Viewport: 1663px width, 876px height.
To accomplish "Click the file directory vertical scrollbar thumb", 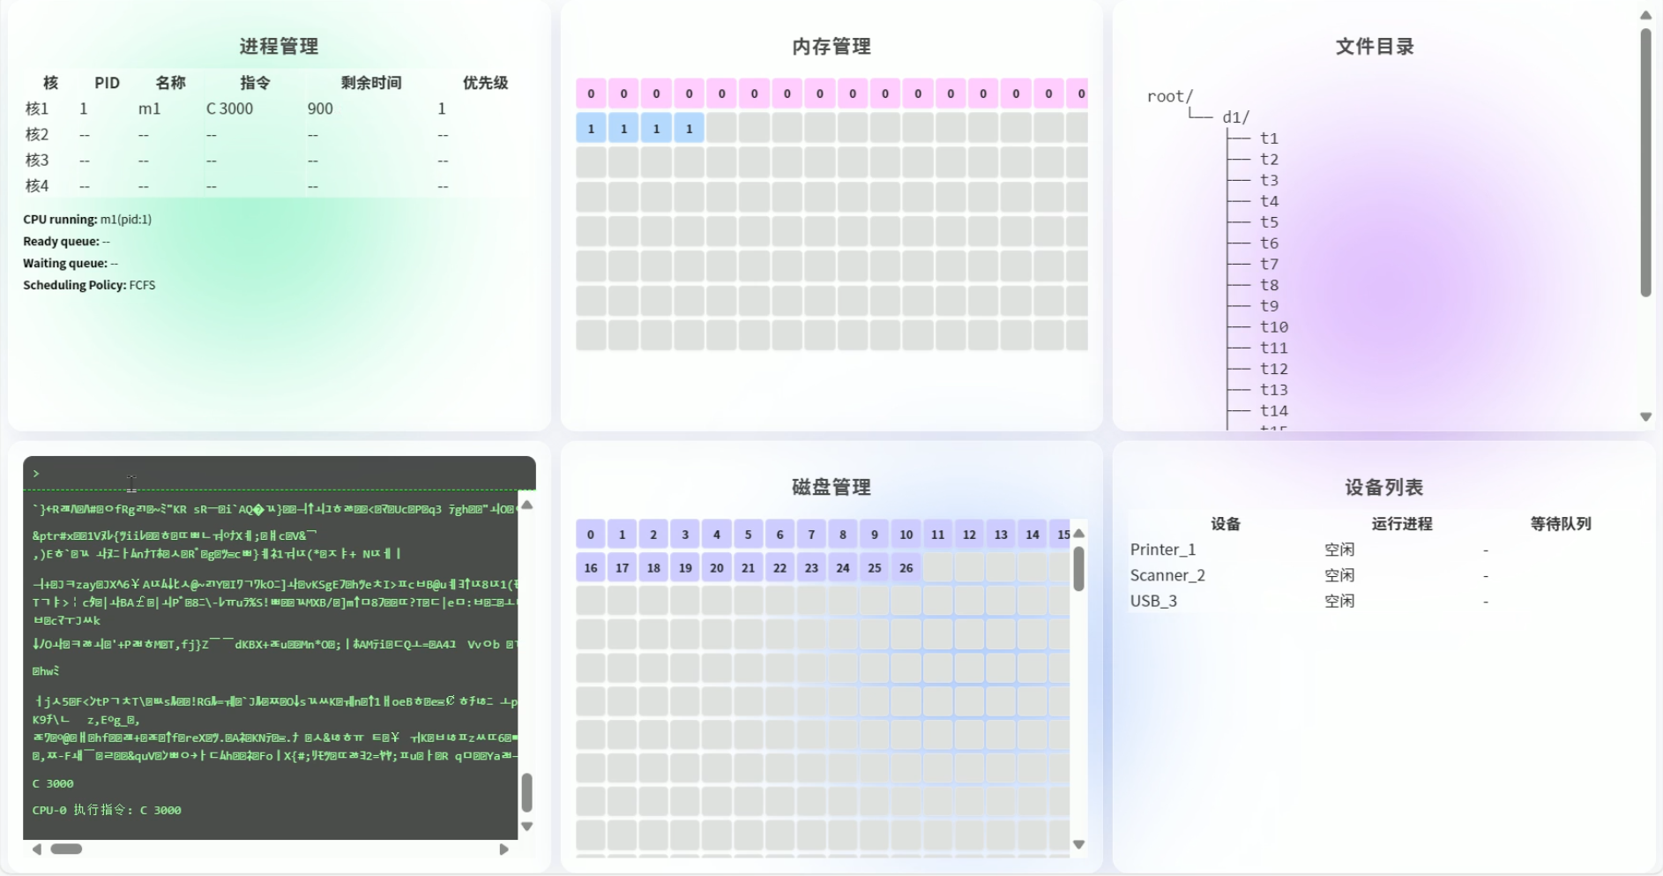I will pos(1645,163).
